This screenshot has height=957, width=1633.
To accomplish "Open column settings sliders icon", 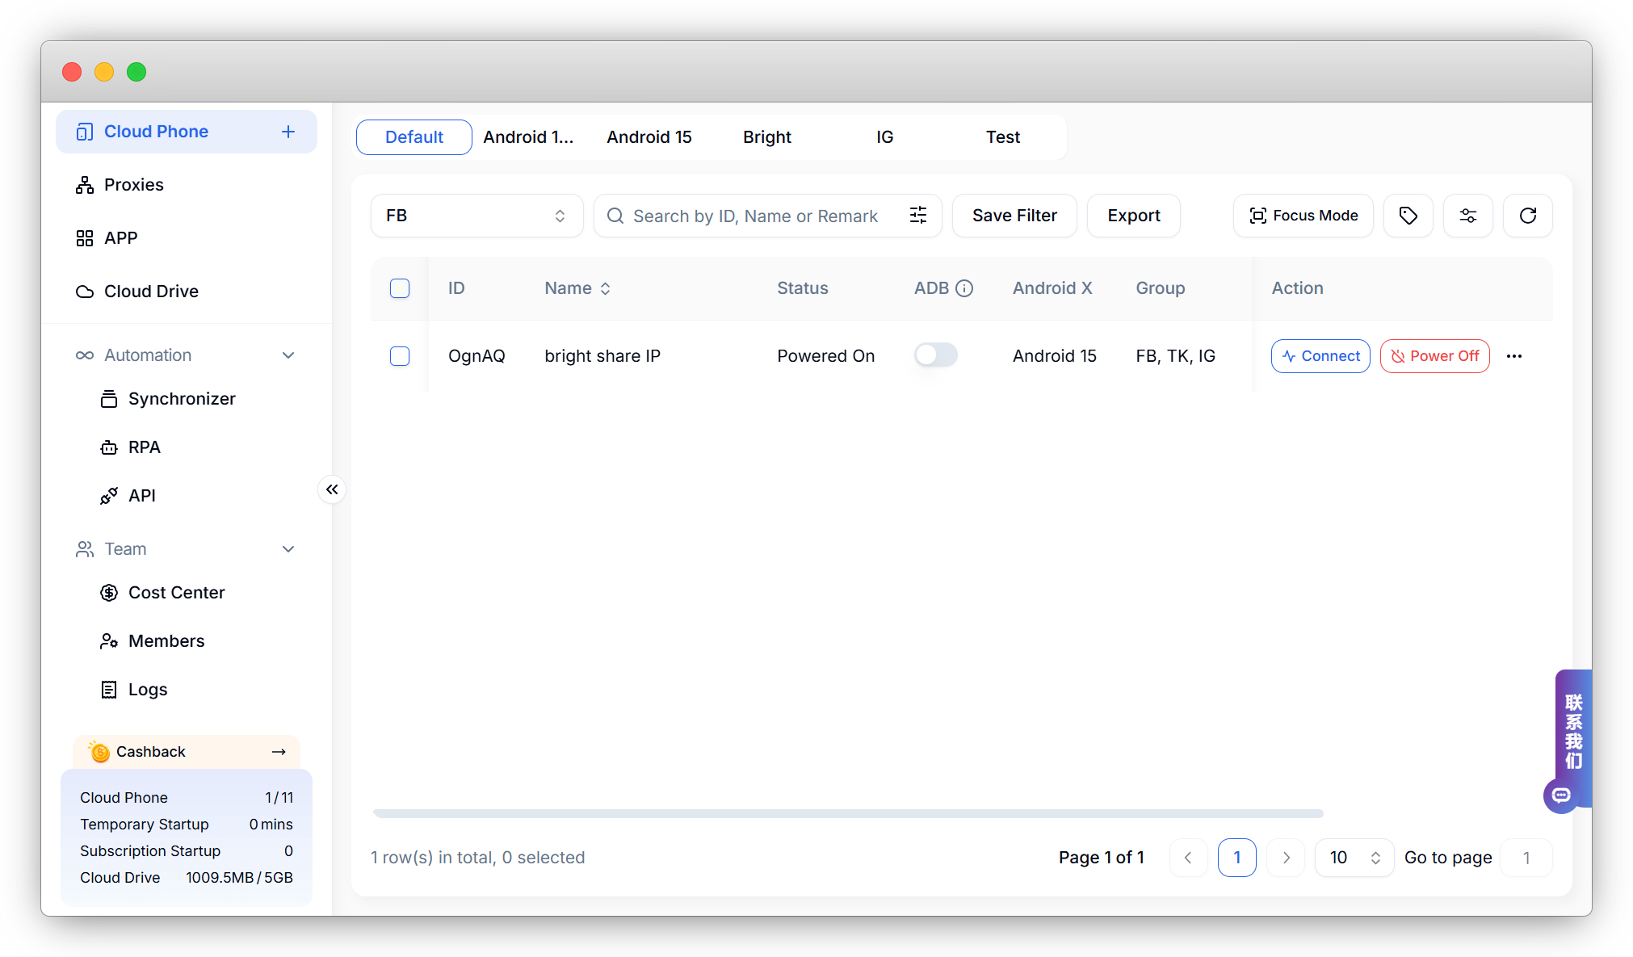I will coord(1467,216).
